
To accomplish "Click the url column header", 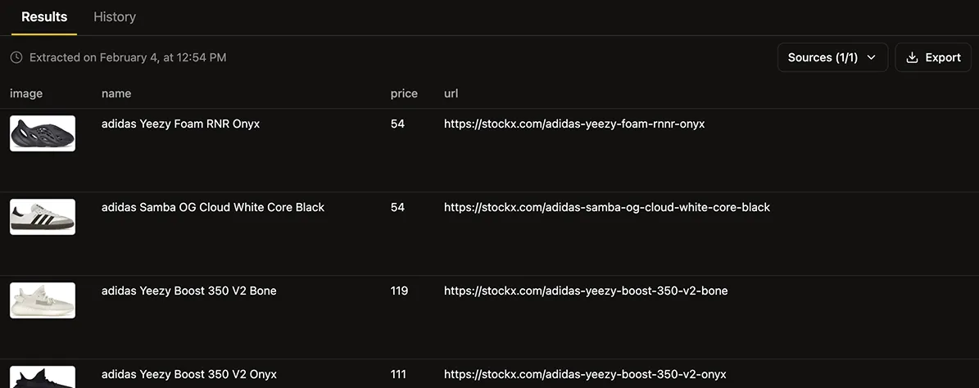I will click(451, 94).
